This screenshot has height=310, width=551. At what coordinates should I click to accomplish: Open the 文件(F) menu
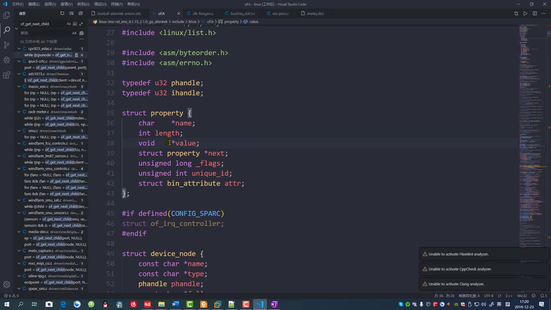[x=18, y=4]
